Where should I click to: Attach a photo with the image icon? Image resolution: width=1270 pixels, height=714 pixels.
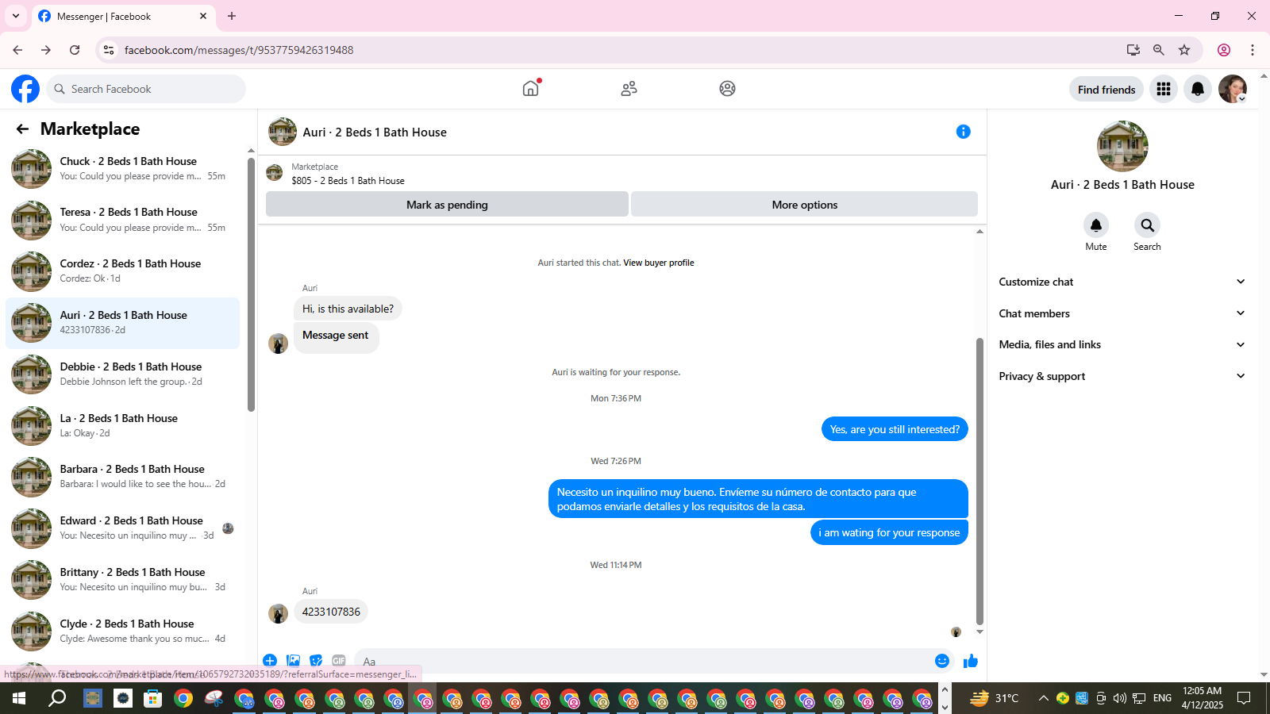[x=294, y=661]
